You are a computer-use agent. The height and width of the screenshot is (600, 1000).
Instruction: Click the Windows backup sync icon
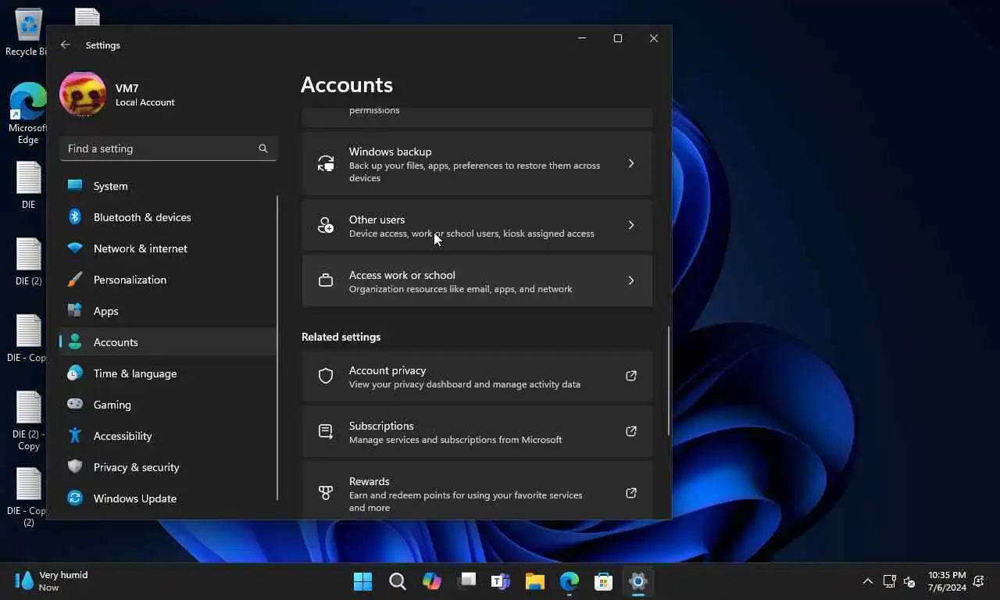[x=326, y=163]
